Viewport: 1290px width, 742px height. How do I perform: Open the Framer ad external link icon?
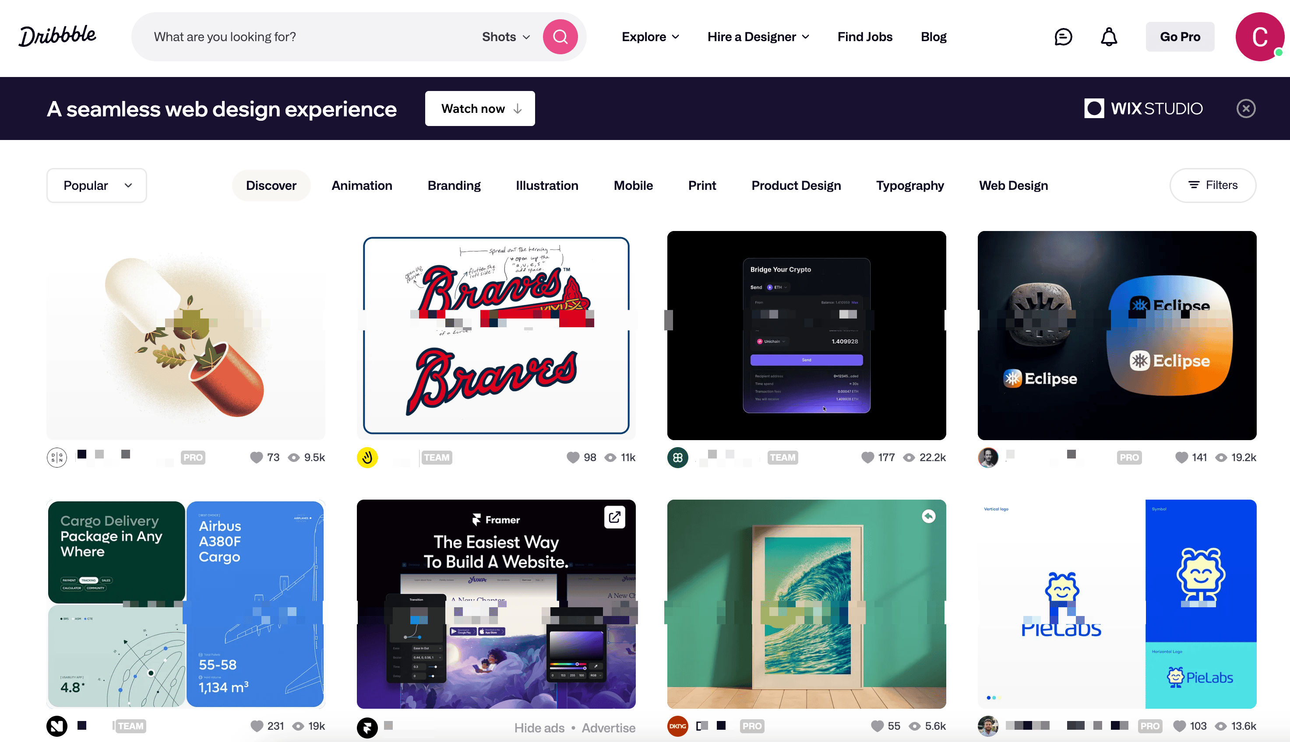pos(614,517)
